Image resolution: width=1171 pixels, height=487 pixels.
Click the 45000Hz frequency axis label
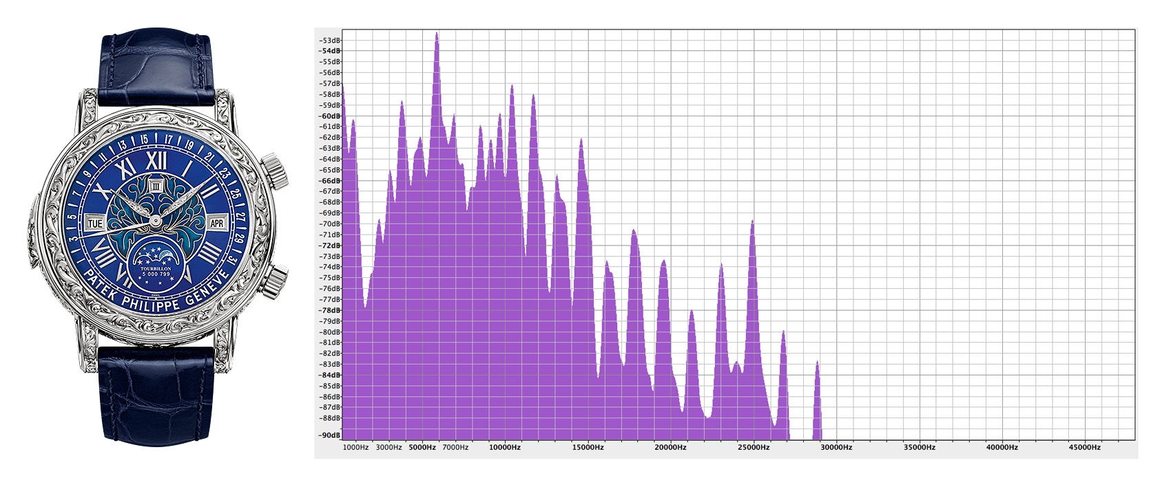pyautogui.click(x=1085, y=447)
